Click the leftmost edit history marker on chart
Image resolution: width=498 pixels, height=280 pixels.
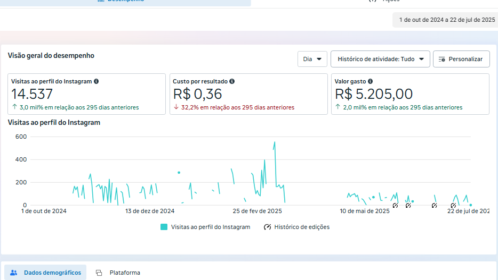pos(395,205)
